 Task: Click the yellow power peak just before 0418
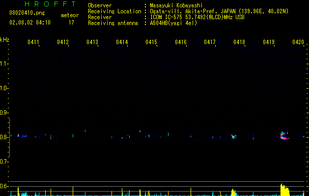coord(233,192)
